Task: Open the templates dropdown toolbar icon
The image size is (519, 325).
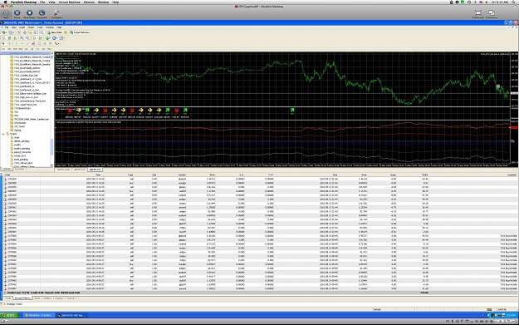Action: (x=62, y=38)
